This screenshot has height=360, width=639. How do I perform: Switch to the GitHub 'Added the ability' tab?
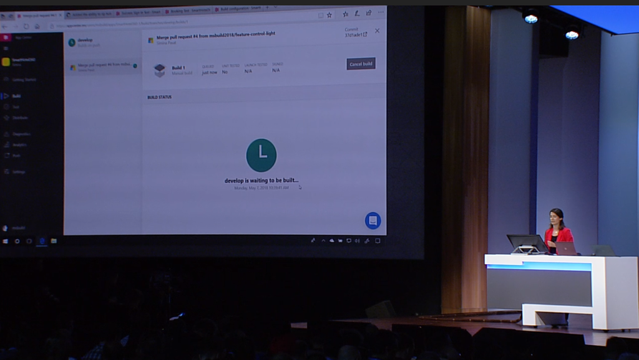click(89, 14)
